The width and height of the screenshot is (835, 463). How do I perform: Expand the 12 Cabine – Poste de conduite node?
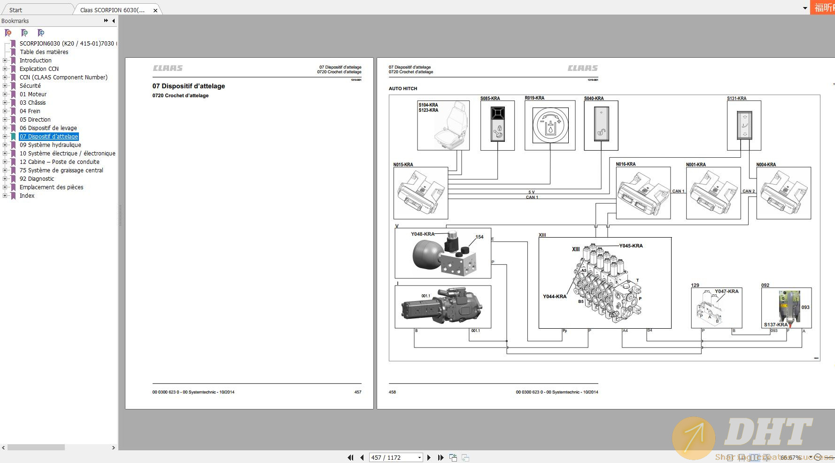[x=5, y=162]
